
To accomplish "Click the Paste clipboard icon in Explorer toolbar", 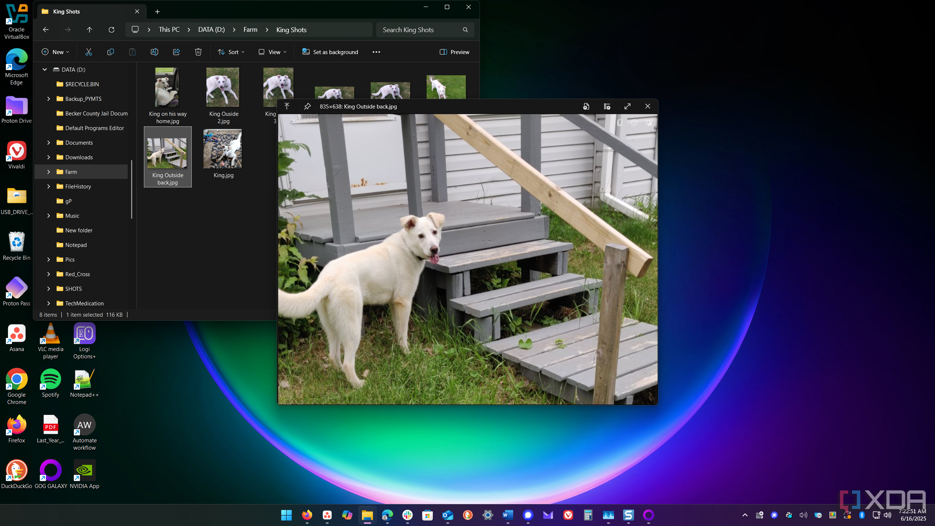I will (x=133, y=52).
